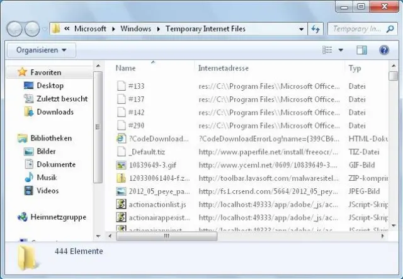403x279 pixels.
Task: Open the Organisieren menu
Action: [x=42, y=50]
